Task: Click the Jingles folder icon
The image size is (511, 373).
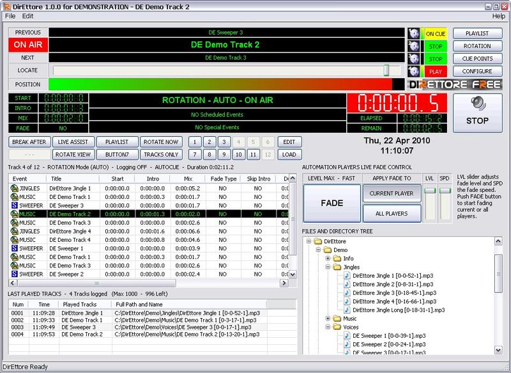Action: pyautogui.click(x=337, y=267)
